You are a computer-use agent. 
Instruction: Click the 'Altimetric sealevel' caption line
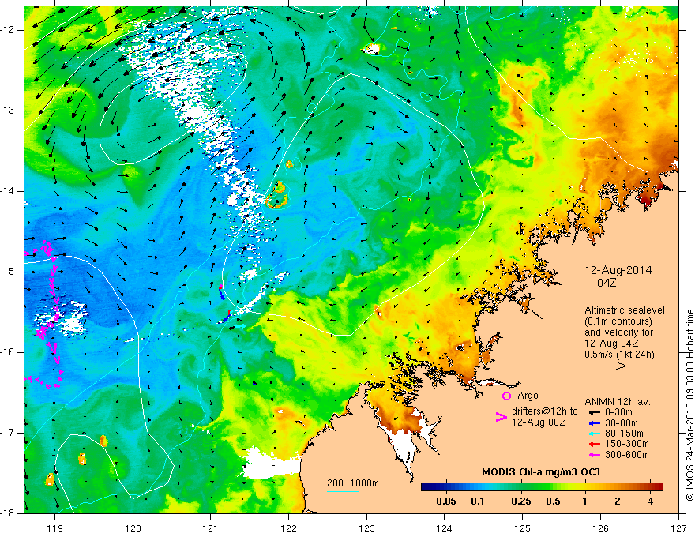pyautogui.click(x=625, y=310)
